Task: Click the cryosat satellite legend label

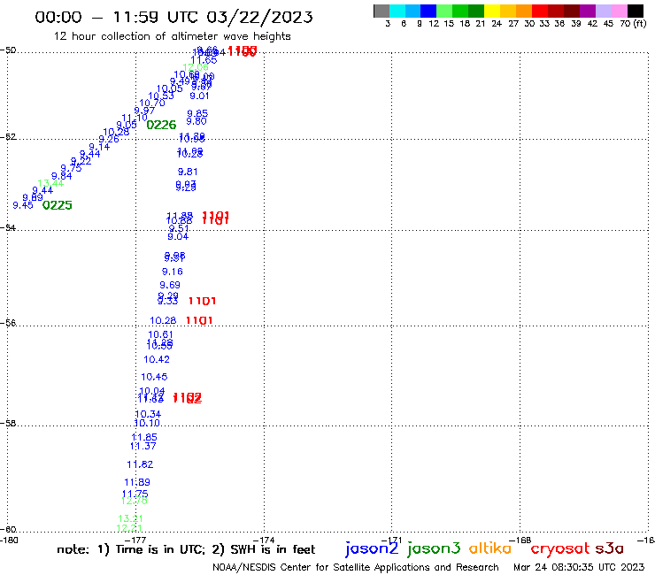Action: point(560,548)
